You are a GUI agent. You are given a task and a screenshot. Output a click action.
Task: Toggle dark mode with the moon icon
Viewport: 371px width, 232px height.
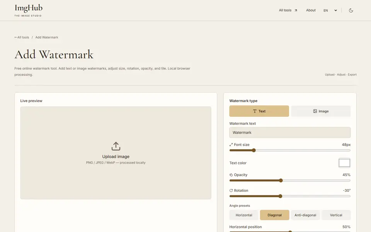351,10
